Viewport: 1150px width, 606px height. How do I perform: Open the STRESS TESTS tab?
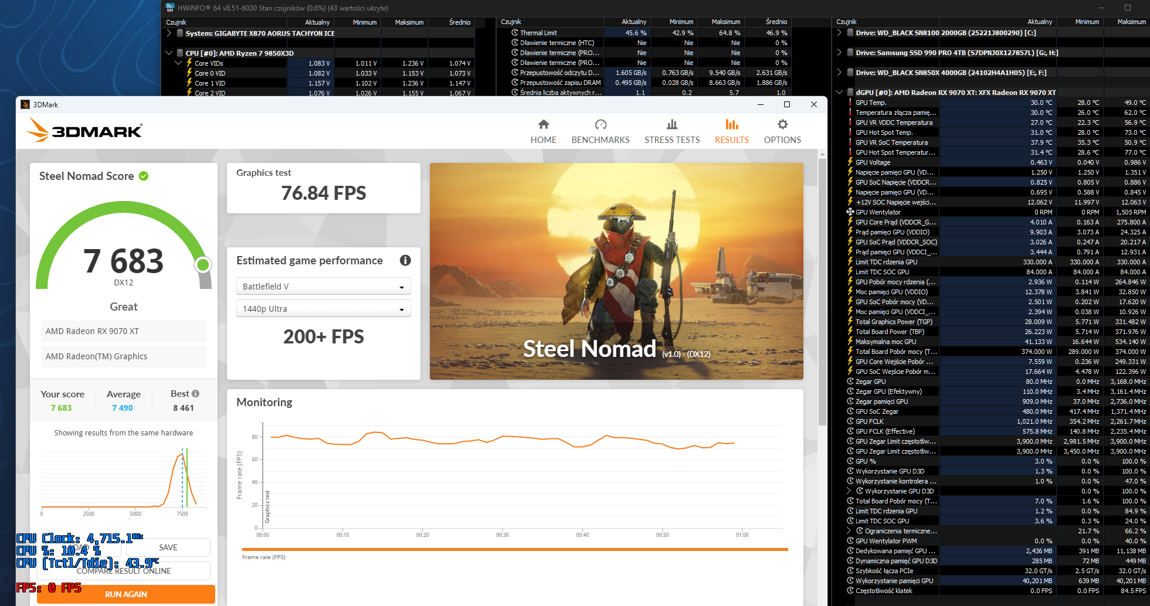tap(672, 132)
